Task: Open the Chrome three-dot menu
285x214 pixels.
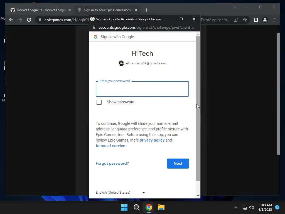Action: (x=274, y=20)
